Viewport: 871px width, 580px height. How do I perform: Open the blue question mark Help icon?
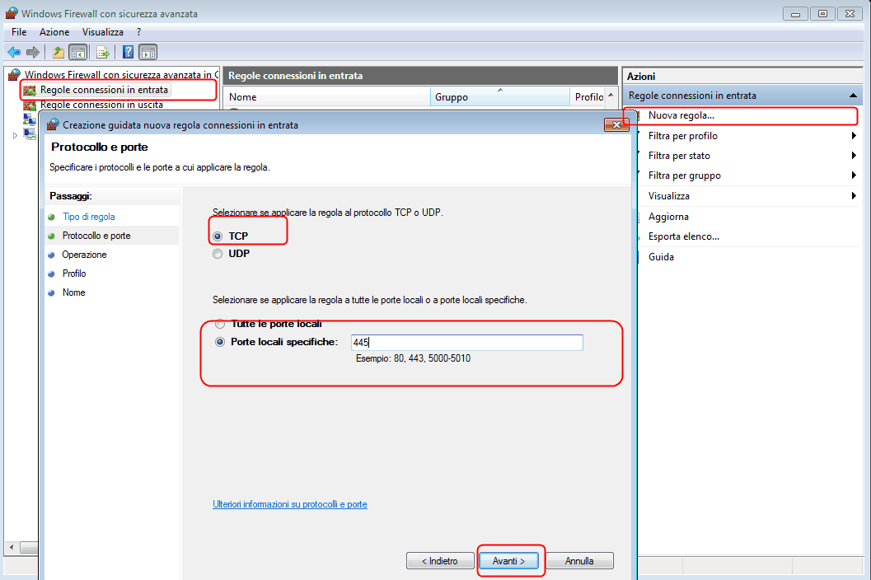tap(129, 52)
